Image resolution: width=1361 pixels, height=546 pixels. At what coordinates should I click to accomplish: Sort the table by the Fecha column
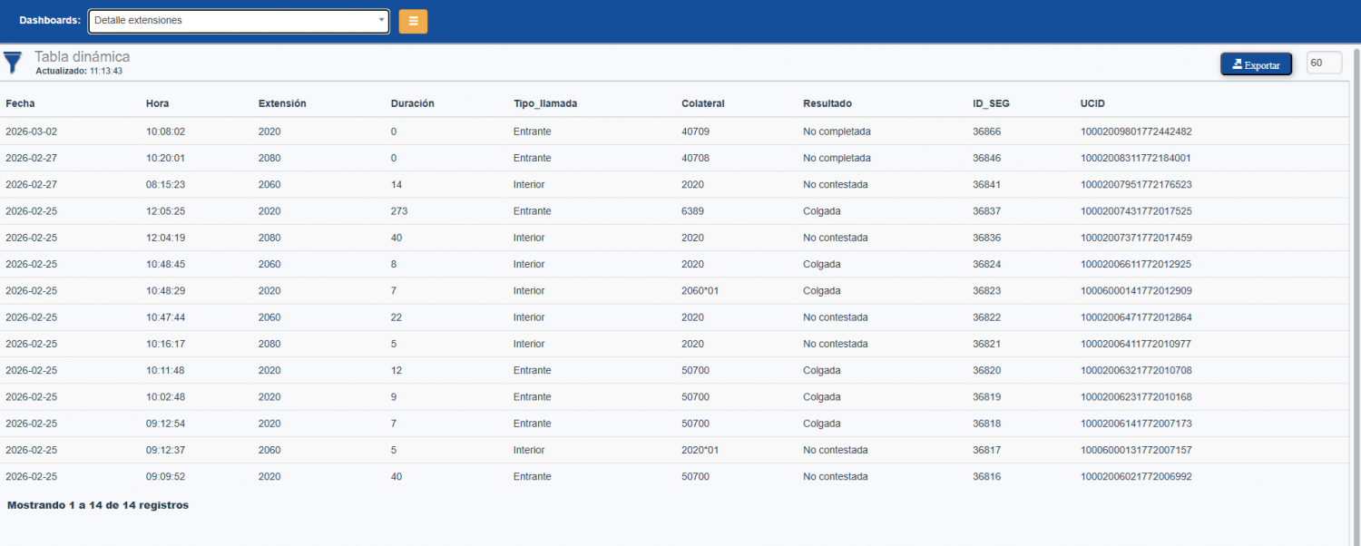point(19,103)
